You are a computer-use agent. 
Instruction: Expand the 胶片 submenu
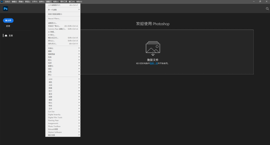click(63, 91)
